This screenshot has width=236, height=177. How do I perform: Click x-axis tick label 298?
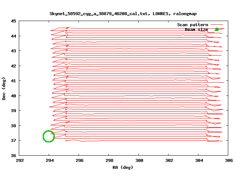click(x=110, y=160)
